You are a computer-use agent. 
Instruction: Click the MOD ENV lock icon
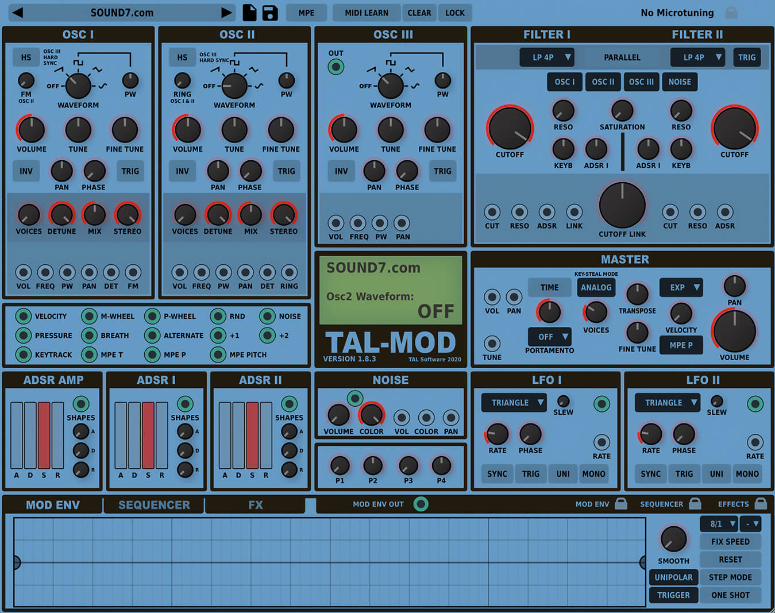pos(621,504)
